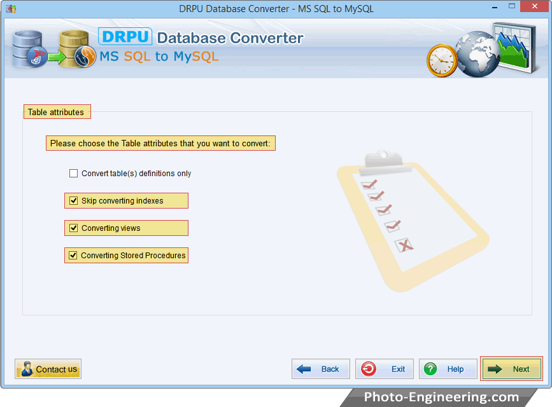The image size is (552, 407).
Task: Click 'MS SQL to MySQL' banner text
Action: tap(159, 57)
